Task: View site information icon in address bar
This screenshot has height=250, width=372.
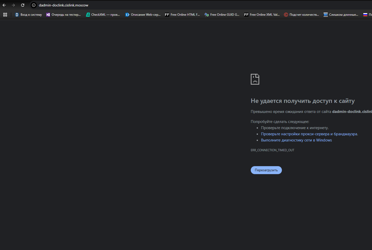Action: (x=34, y=5)
